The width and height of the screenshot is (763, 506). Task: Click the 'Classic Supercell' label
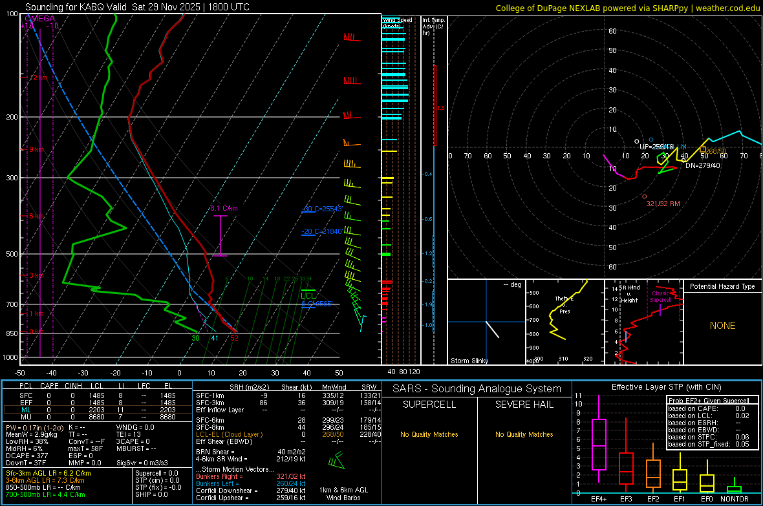[661, 297]
